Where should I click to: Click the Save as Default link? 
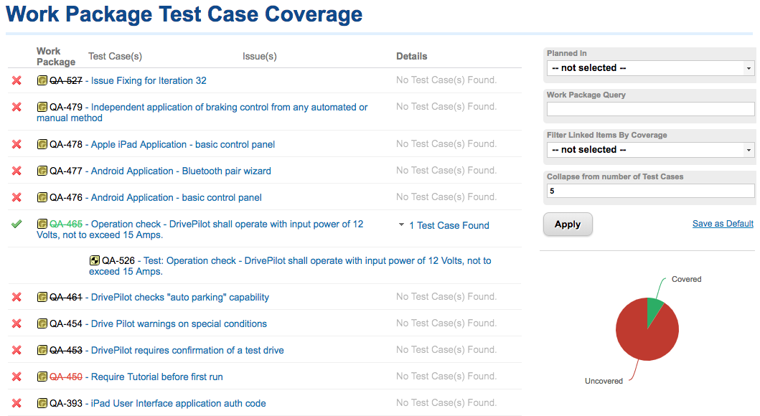tap(723, 224)
